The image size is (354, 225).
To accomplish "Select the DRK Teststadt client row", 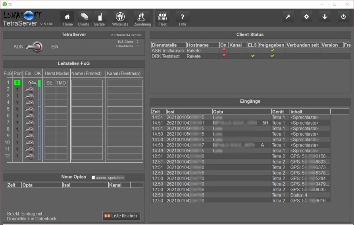I will [167, 56].
